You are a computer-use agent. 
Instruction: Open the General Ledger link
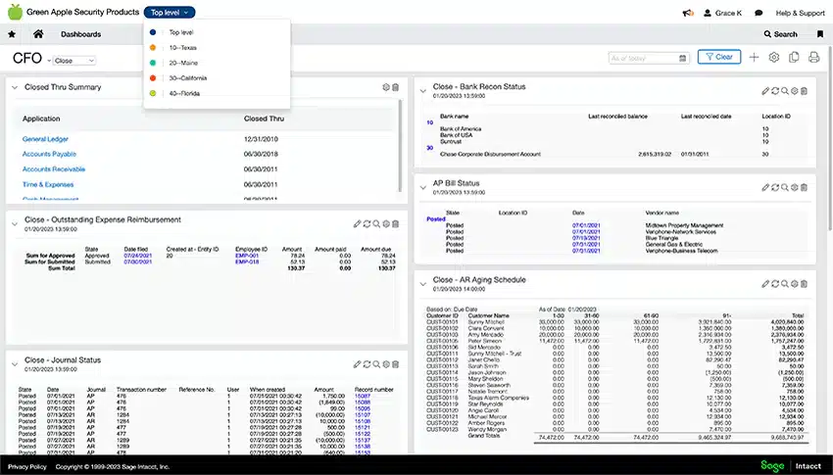pos(45,139)
